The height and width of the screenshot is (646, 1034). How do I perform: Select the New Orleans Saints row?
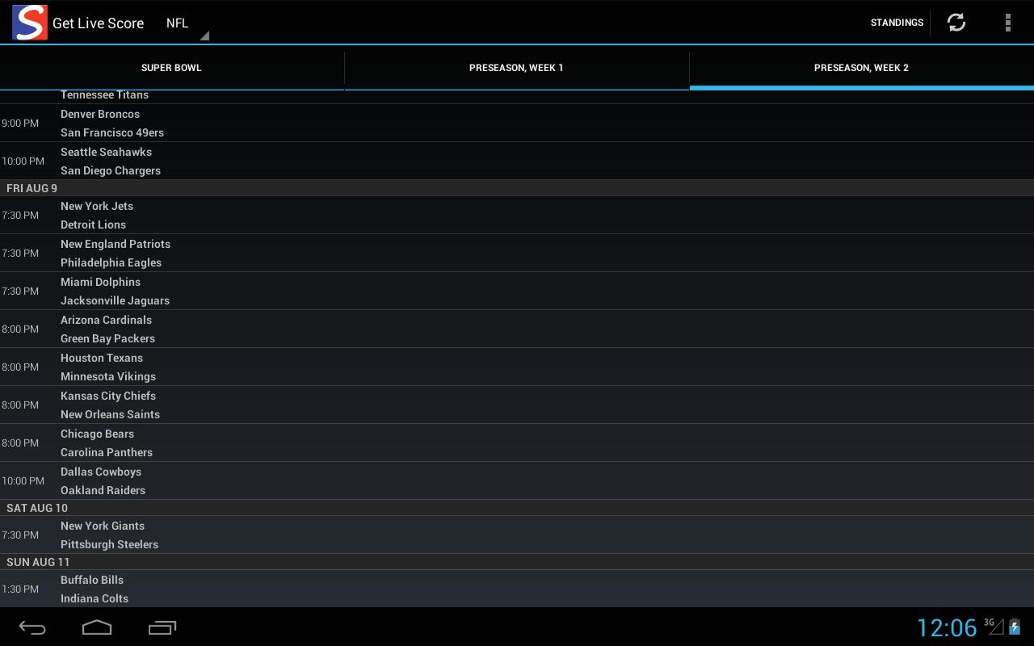110,414
